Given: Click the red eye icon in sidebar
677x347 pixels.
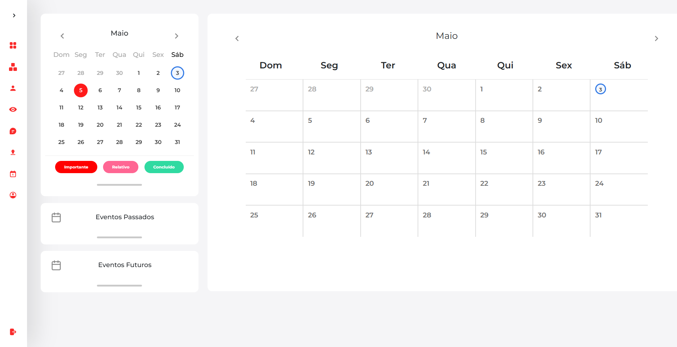Looking at the screenshot, I should pos(13,109).
